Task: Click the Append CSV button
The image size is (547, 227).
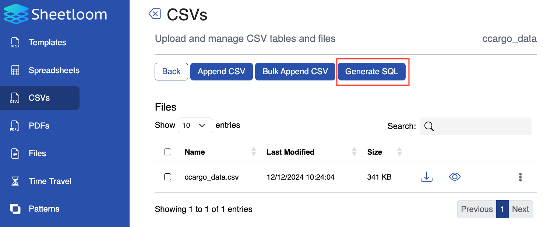Action: pos(221,71)
